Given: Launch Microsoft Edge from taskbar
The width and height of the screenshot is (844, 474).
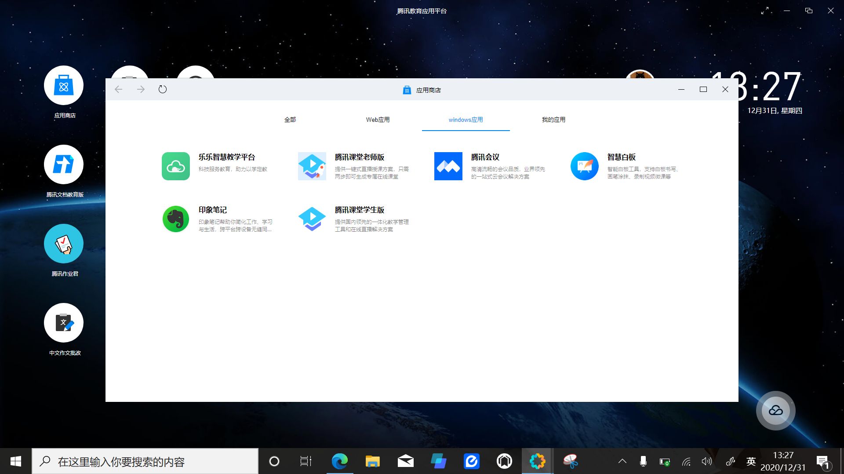Looking at the screenshot, I should (x=339, y=461).
